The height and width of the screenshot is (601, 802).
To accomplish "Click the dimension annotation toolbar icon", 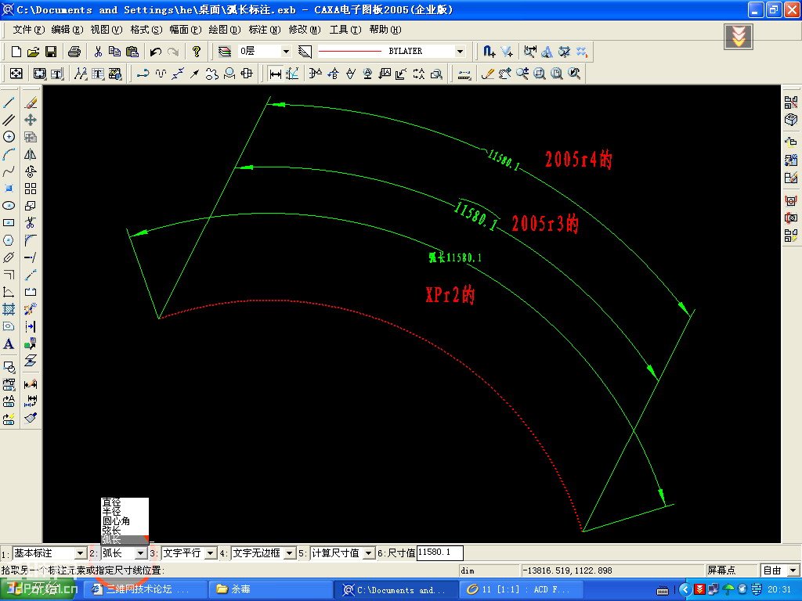I will click(x=275, y=74).
